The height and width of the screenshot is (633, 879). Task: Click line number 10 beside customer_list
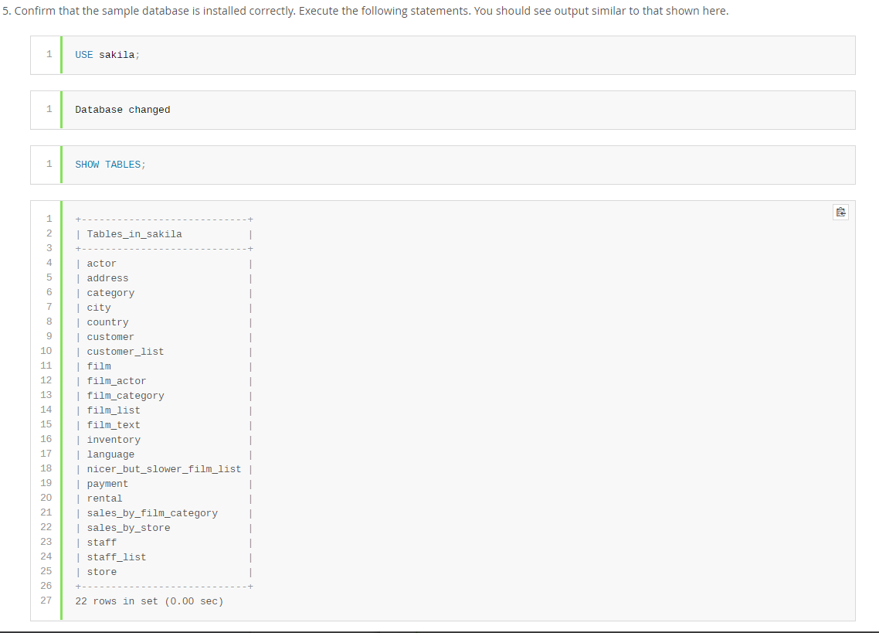click(x=46, y=351)
